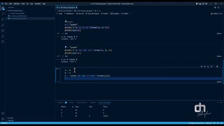This screenshot has width=224, height=126.
Task: Click Run All in notebook toolbar
Action: click(80, 14)
